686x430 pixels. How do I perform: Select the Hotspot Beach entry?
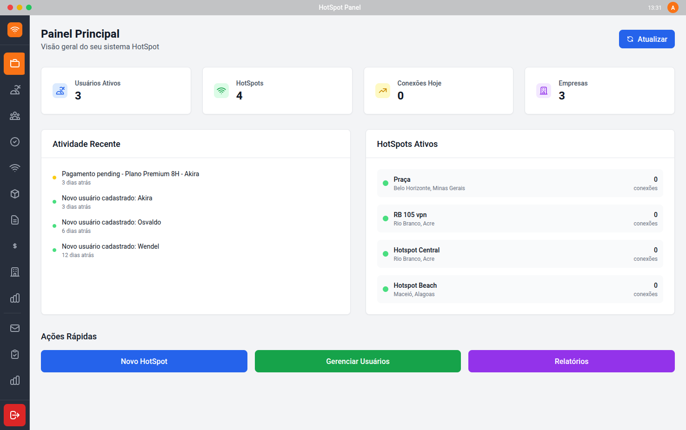click(x=519, y=289)
